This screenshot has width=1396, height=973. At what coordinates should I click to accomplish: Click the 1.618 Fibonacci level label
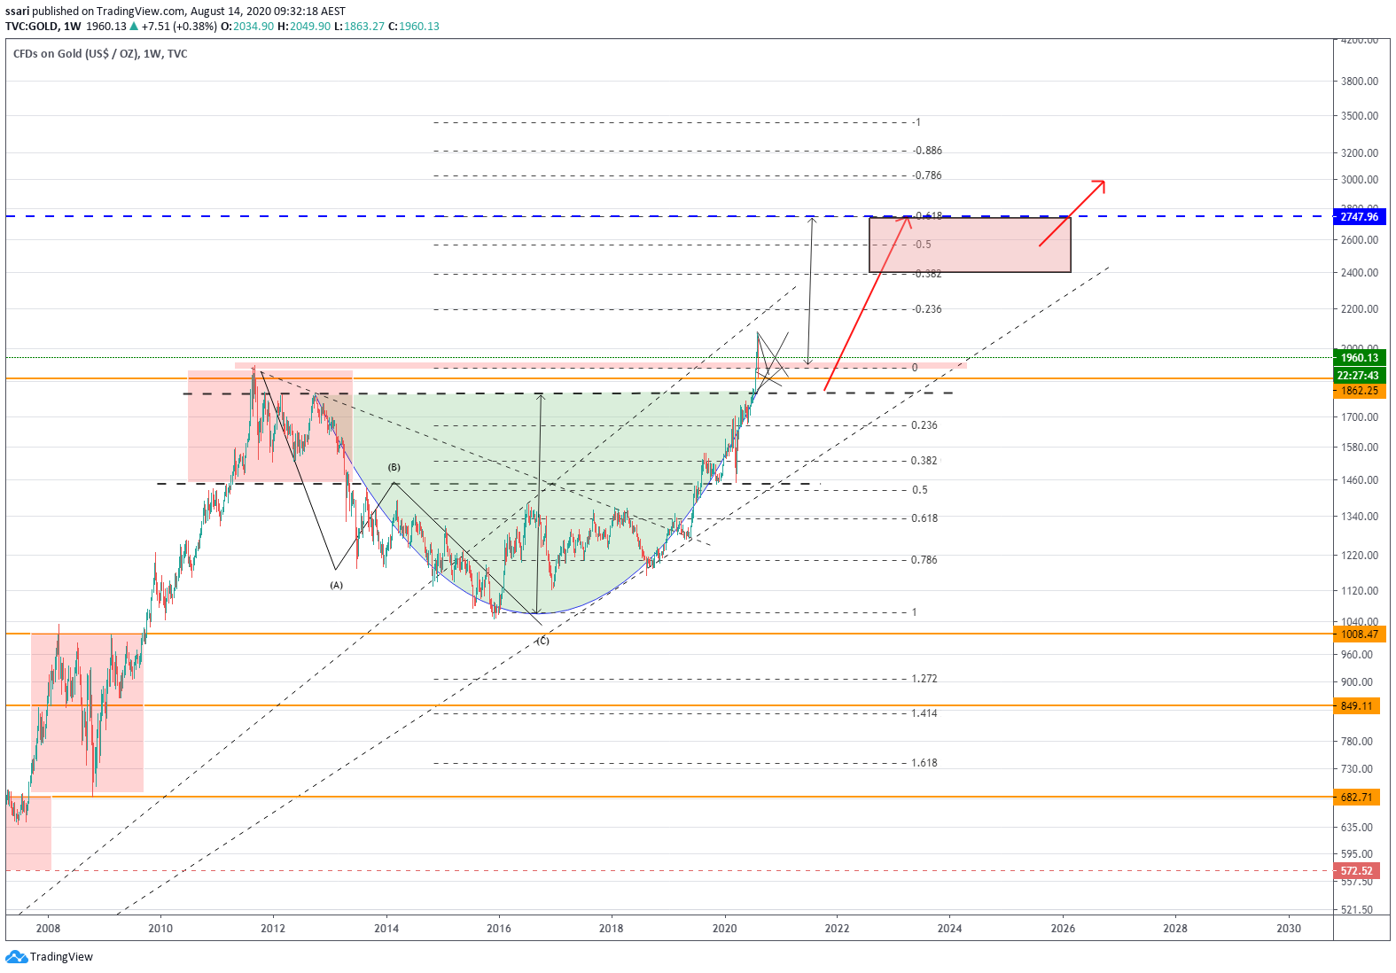pos(924,763)
